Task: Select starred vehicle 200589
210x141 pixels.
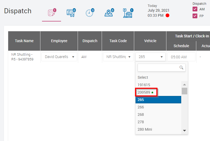Action: (x=158, y=92)
